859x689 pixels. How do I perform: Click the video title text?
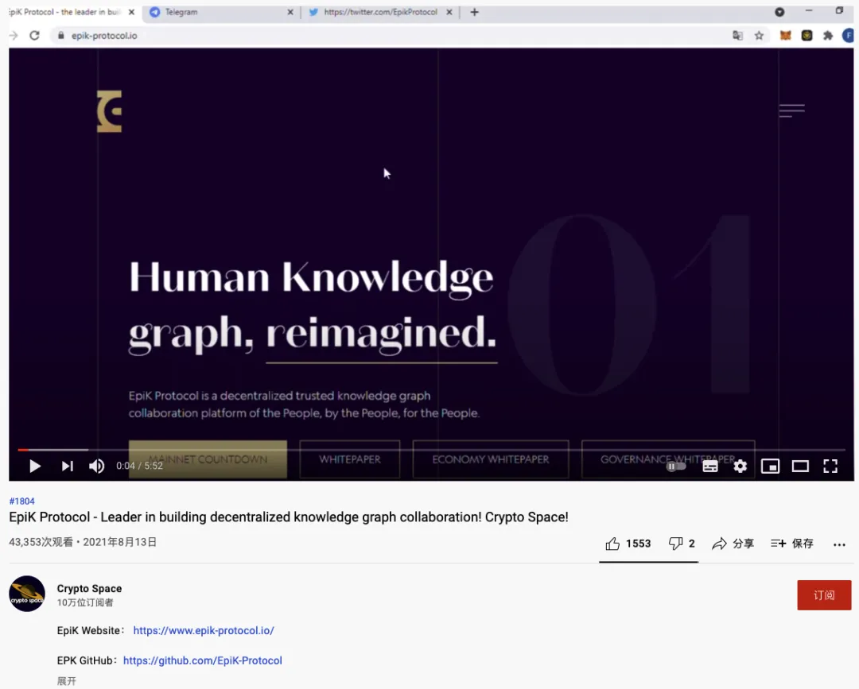pos(289,517)
